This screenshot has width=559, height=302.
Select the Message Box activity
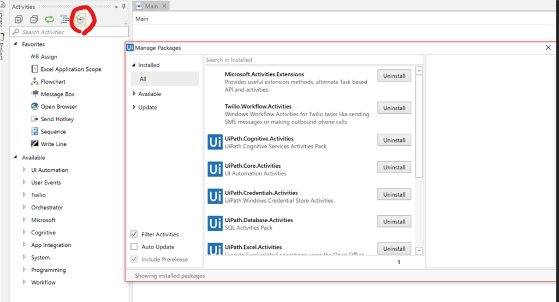tap(58, 94)
